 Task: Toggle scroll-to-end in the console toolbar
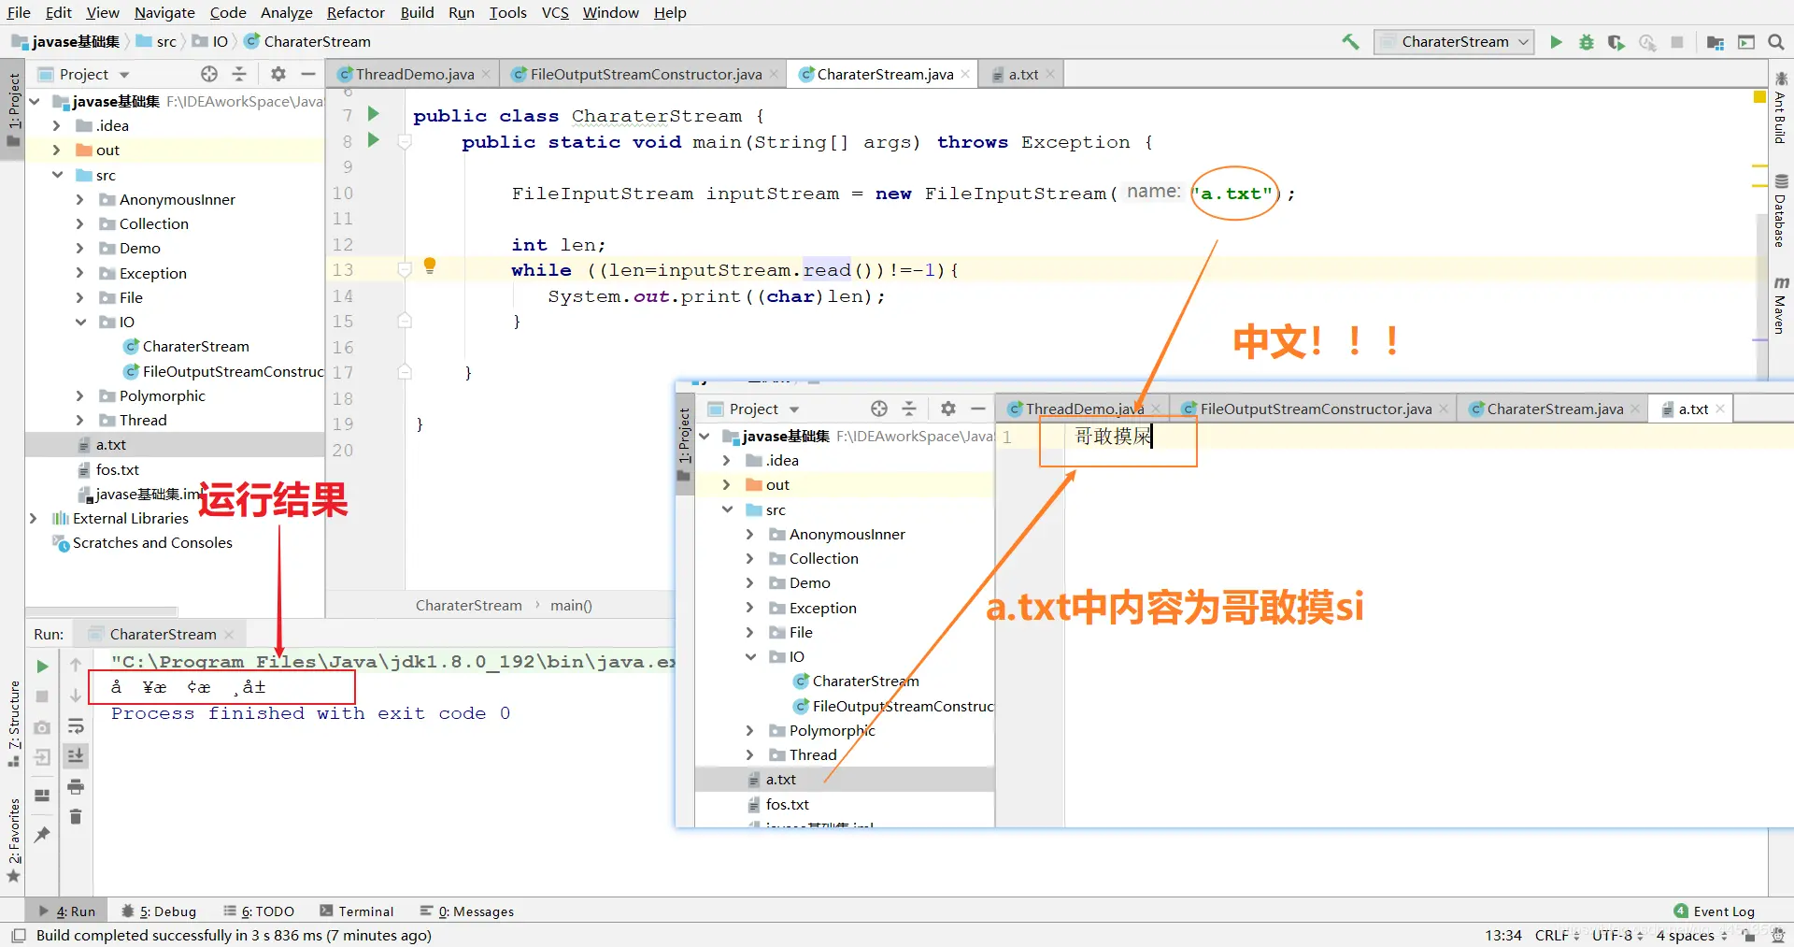pos(76,755)
